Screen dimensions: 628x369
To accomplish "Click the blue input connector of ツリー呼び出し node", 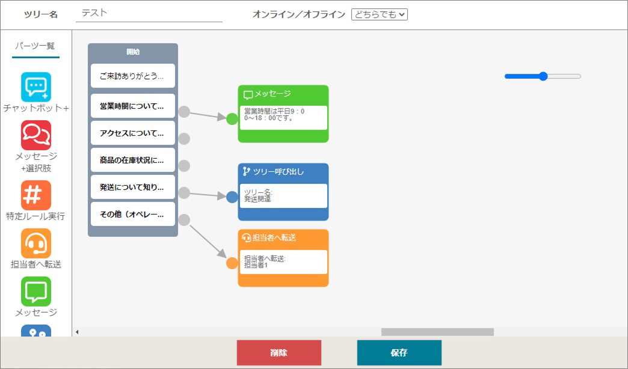I will coord(232,197).
